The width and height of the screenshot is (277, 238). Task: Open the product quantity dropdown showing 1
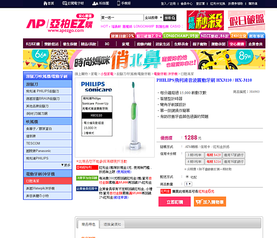[188, 184]
